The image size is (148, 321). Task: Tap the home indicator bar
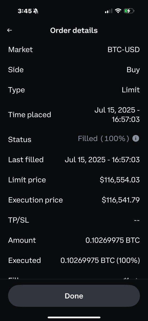tap(74, 317)
